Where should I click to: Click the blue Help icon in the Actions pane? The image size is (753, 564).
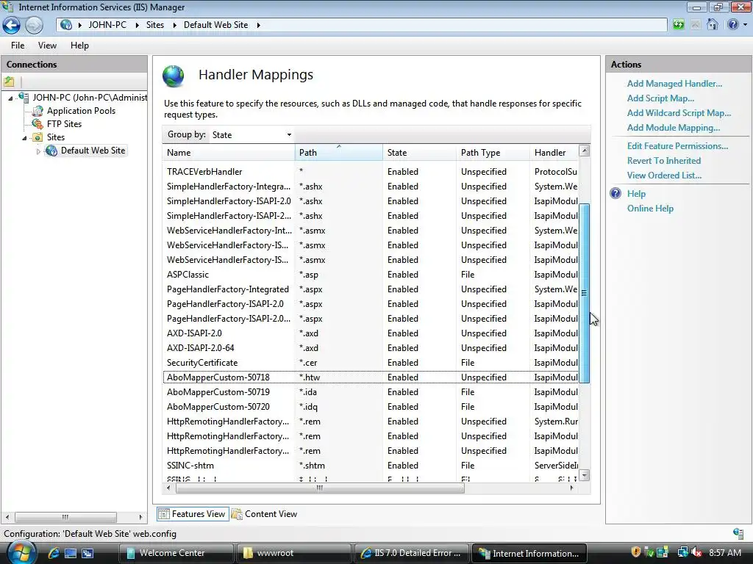pyautogui.click(x=615, y=194)
